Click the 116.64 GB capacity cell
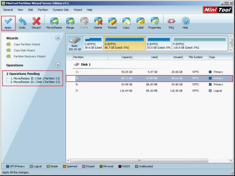235x176 pixels. point(126,91)
